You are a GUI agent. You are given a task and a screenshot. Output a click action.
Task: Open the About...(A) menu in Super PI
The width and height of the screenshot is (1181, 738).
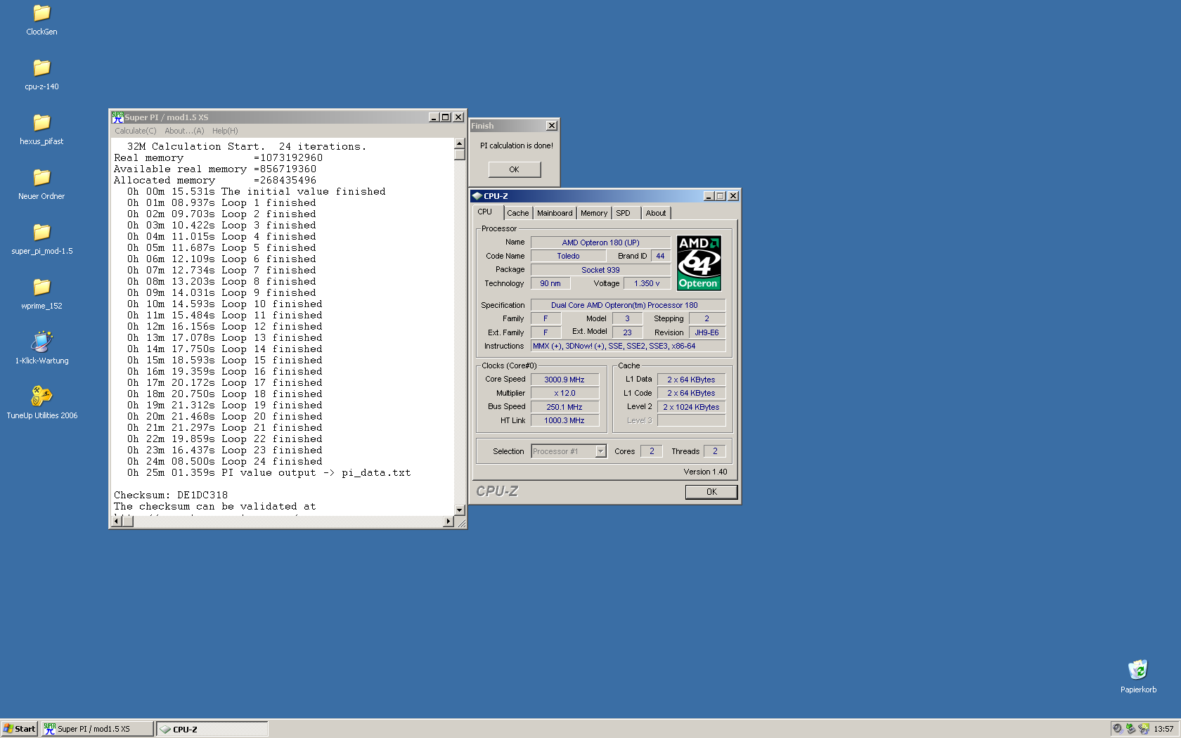point(184,131)
